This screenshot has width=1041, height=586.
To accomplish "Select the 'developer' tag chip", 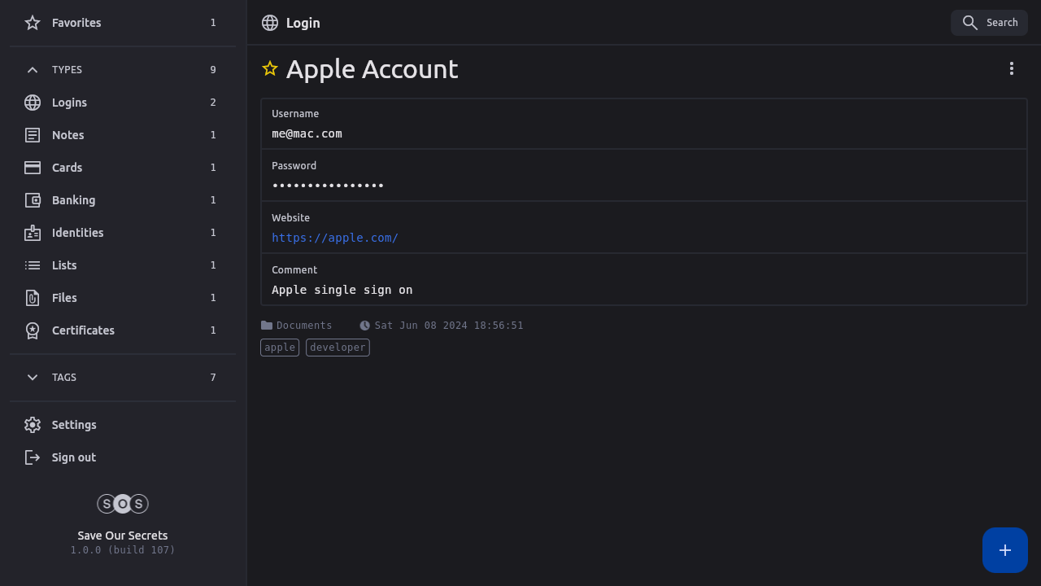I will 338,348.
